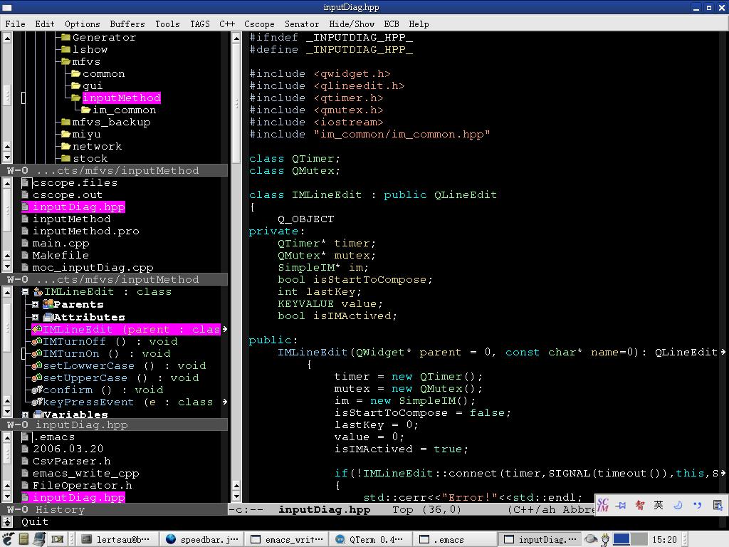Open emacs_write_cpp from History list
This screenshot has width=729, height=547.
(85, 473)
